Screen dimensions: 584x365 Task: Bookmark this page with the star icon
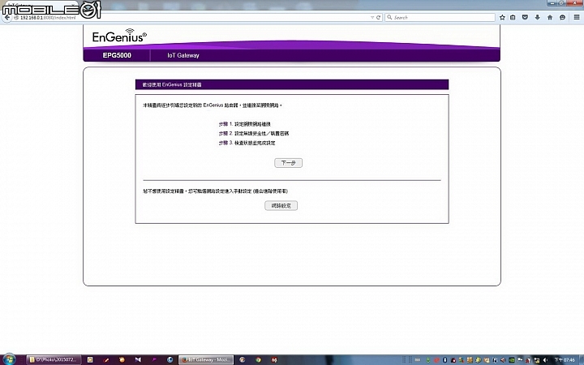502,18
